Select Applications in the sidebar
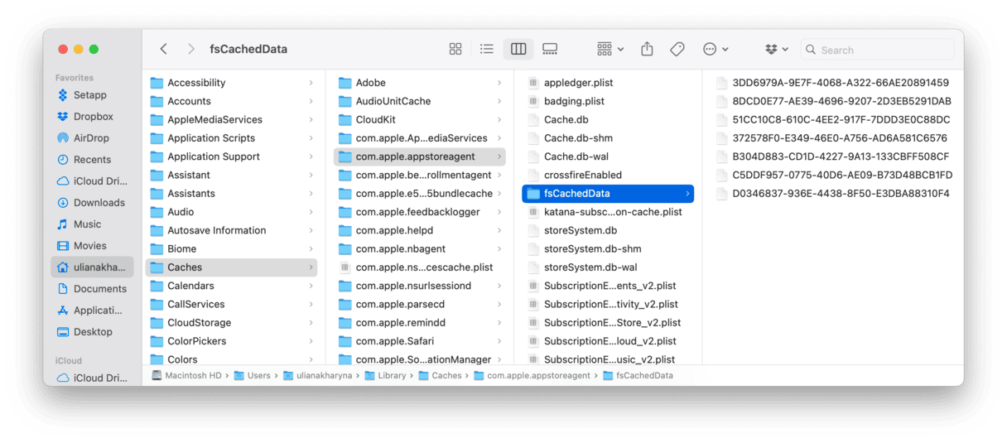This screenshot has height=443, width=1007. coord(92,311)
